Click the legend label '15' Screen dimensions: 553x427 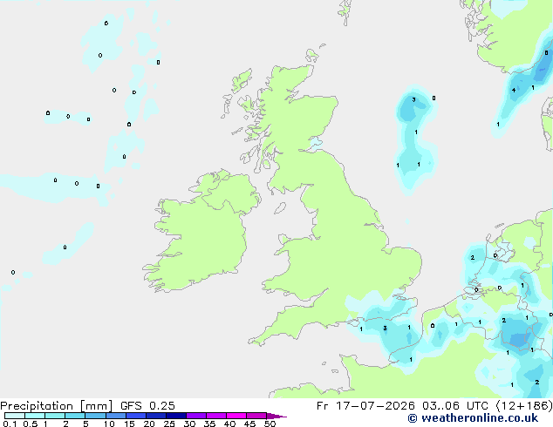point(129,424)
